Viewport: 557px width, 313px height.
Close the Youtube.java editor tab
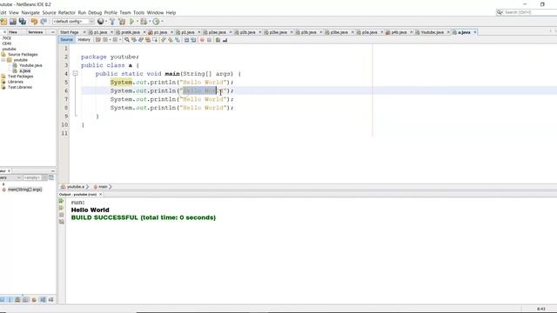[448, 32]
